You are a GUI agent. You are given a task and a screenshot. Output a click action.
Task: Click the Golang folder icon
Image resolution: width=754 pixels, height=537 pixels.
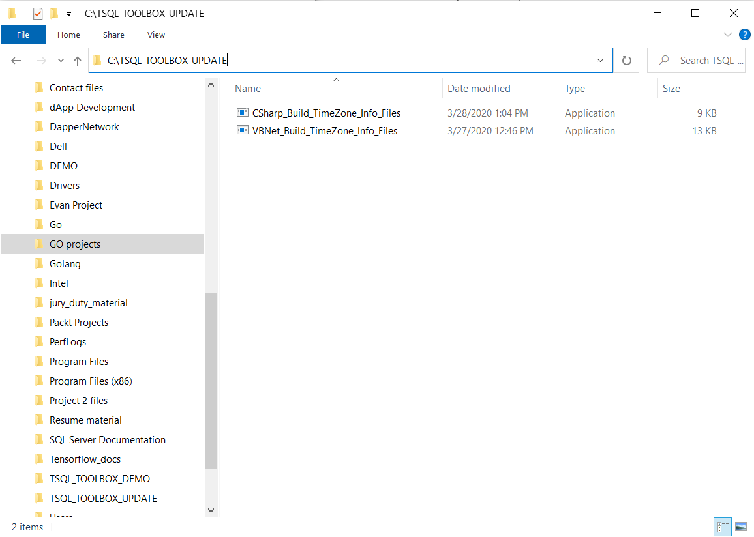click(x=39, y=264)
